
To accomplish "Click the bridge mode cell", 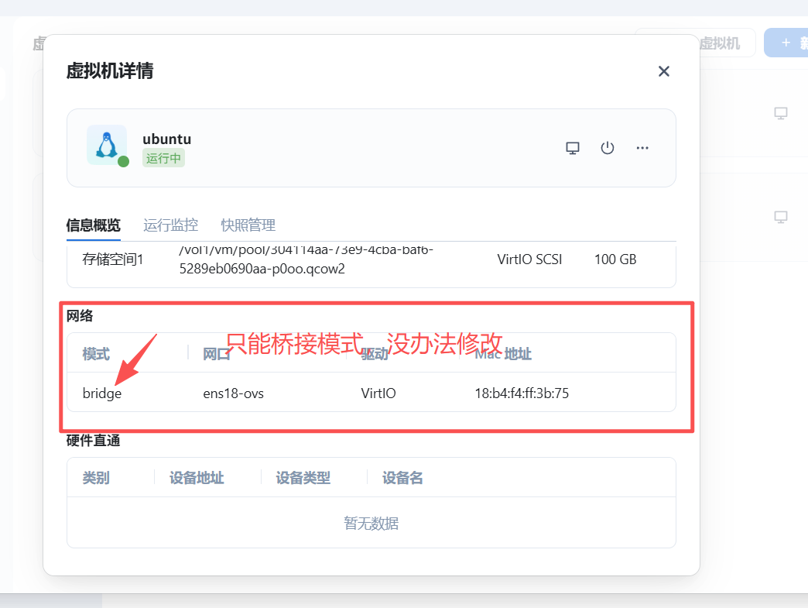I will click(x=102, y=393).
